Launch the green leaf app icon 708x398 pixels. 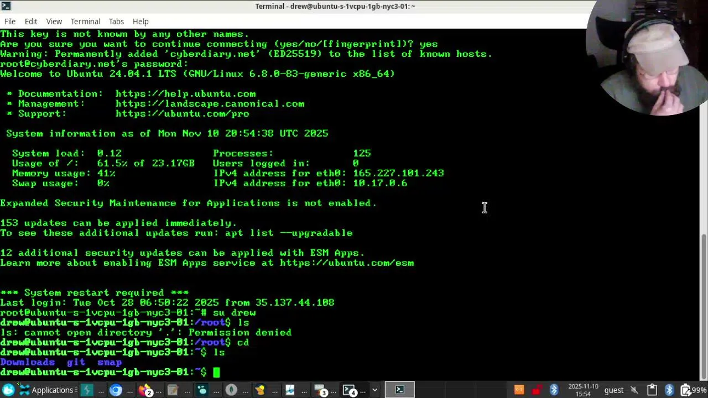(231, 390)
